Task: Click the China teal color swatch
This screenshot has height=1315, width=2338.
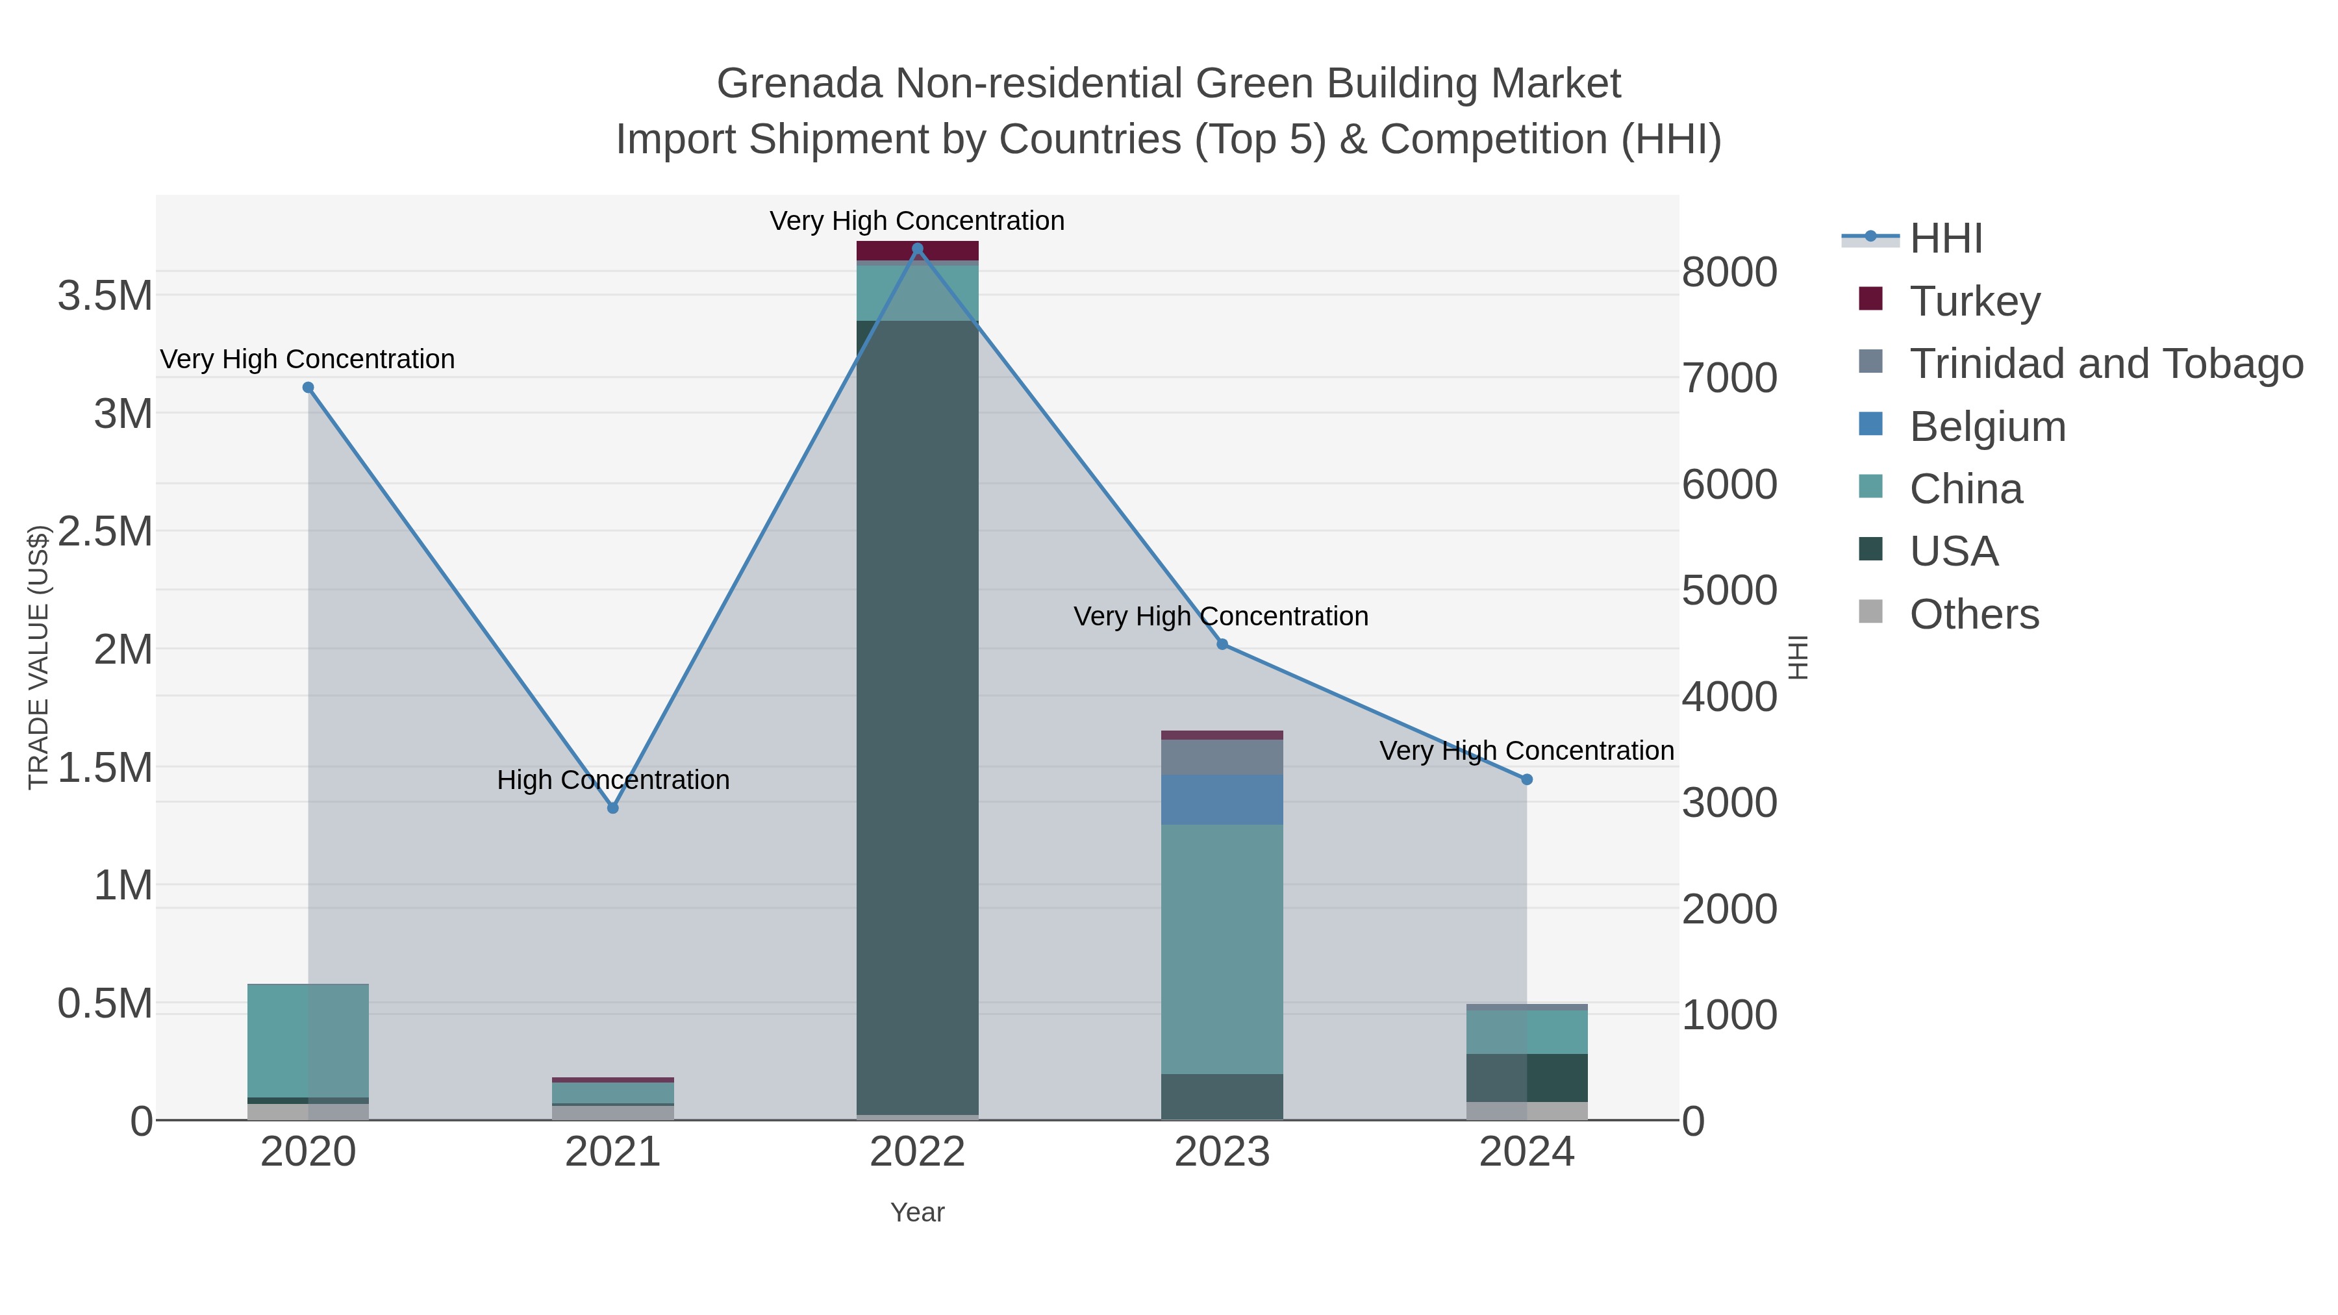Action: 1870,486
